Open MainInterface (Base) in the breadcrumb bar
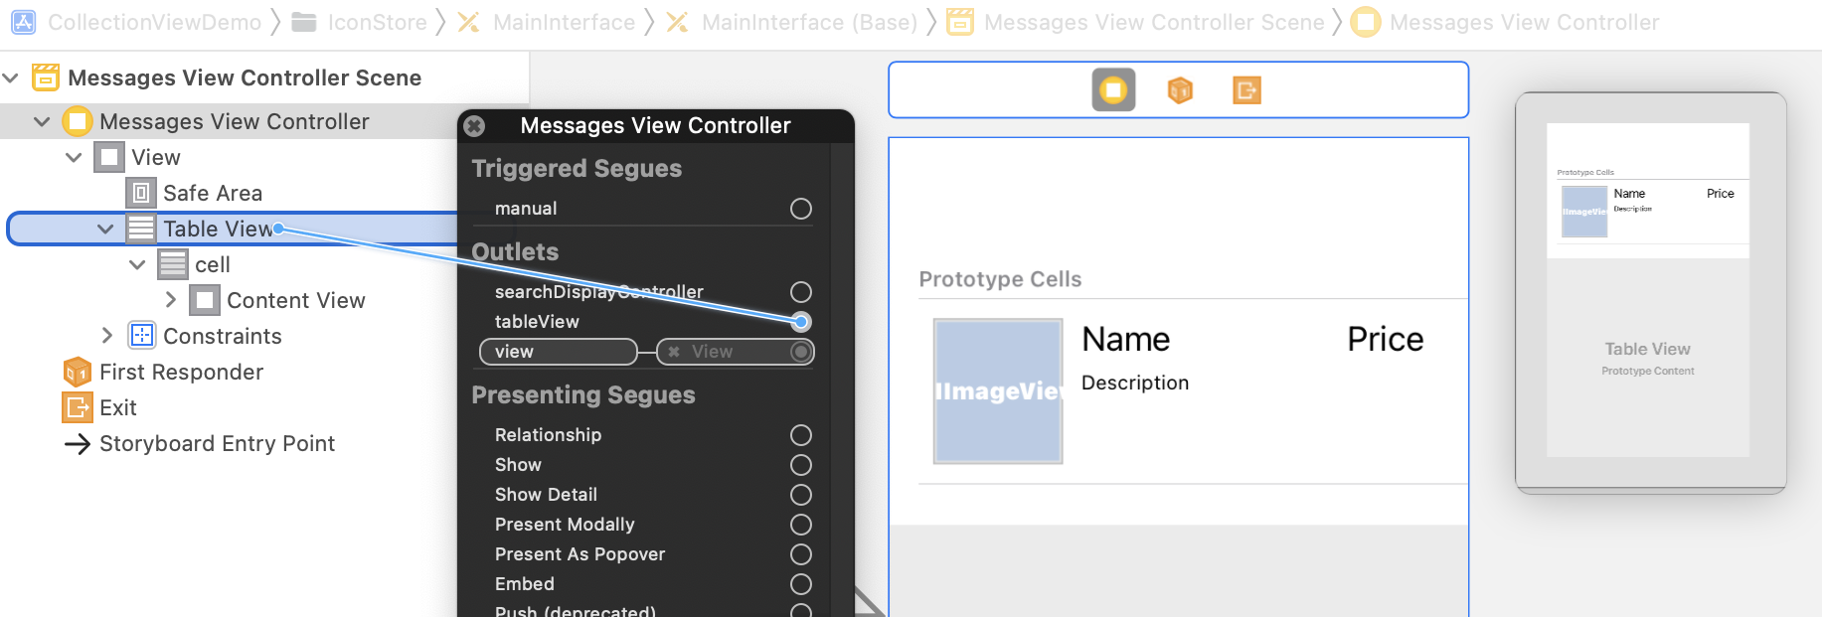The width and height of the screenshot is (1822, 617). pyautogui.click(x=808, y=22)
